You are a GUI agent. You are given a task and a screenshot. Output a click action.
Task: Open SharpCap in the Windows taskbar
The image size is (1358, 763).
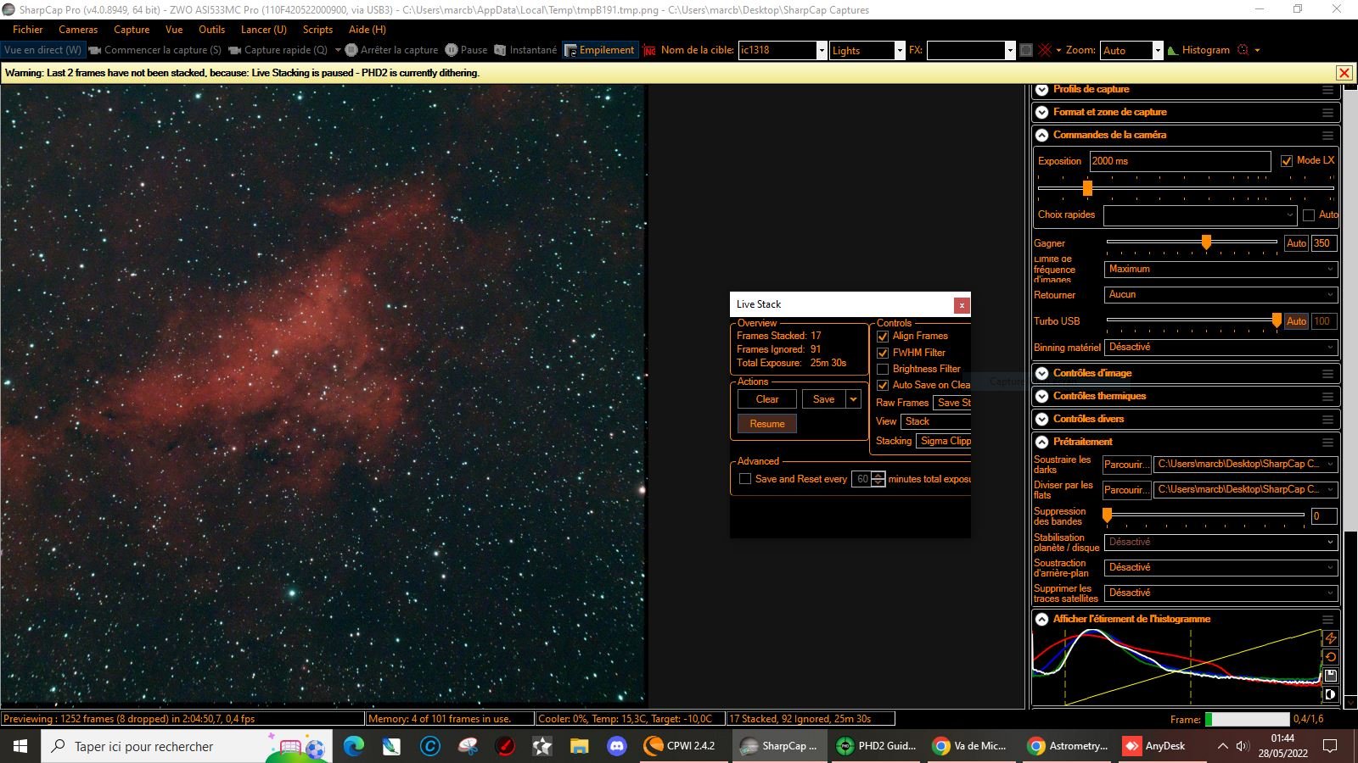[x=779, y=746]
